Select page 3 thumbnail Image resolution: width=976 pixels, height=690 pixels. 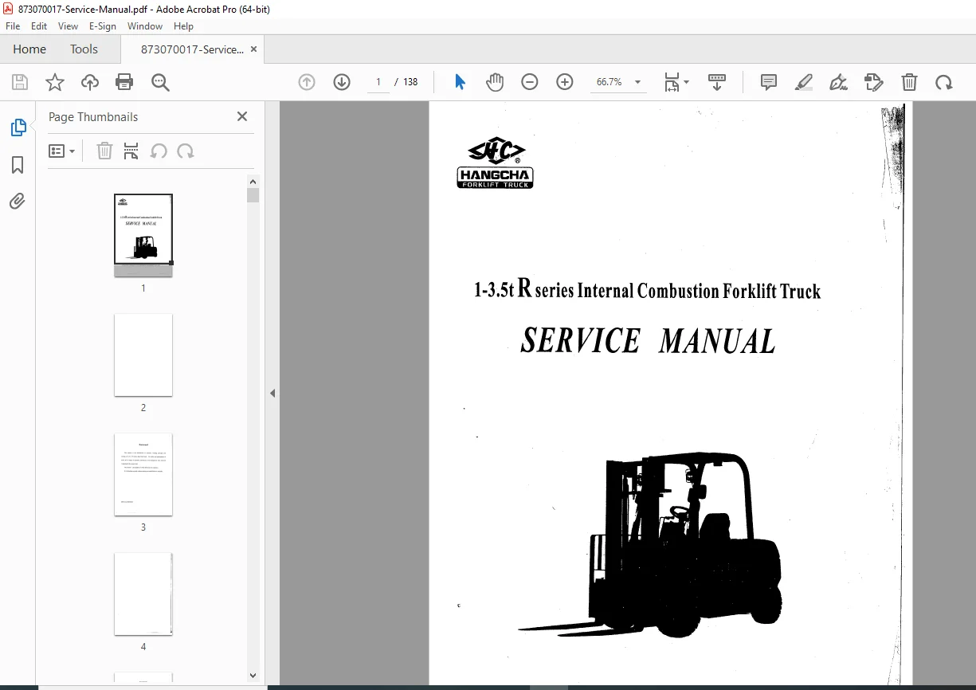(143, 474)
